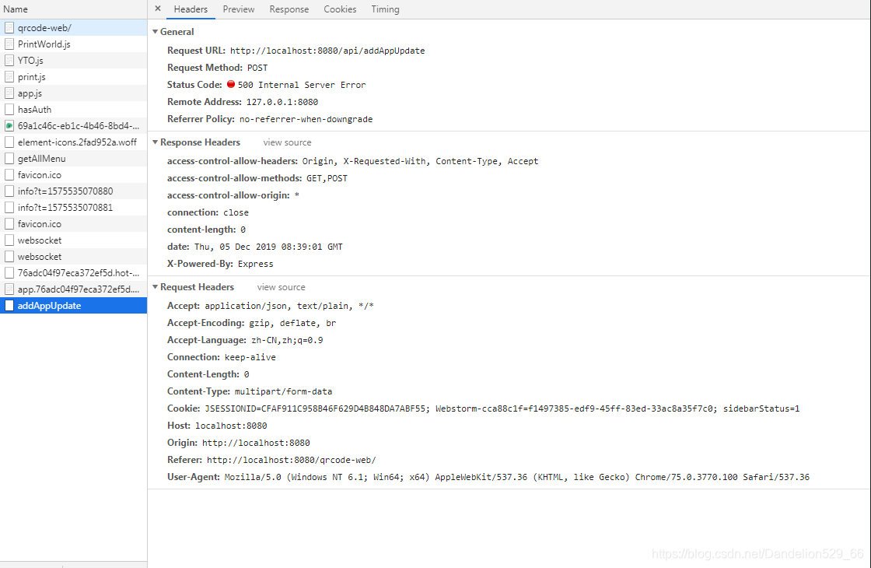Click the X-Powered-By Express value

pyautogui.click(x=256, y=264)
